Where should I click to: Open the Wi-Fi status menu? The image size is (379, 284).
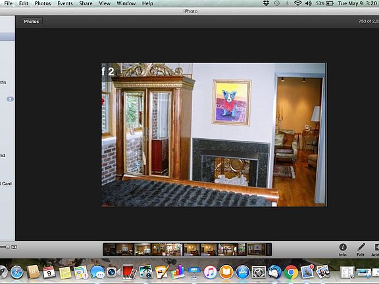point(298,3)
